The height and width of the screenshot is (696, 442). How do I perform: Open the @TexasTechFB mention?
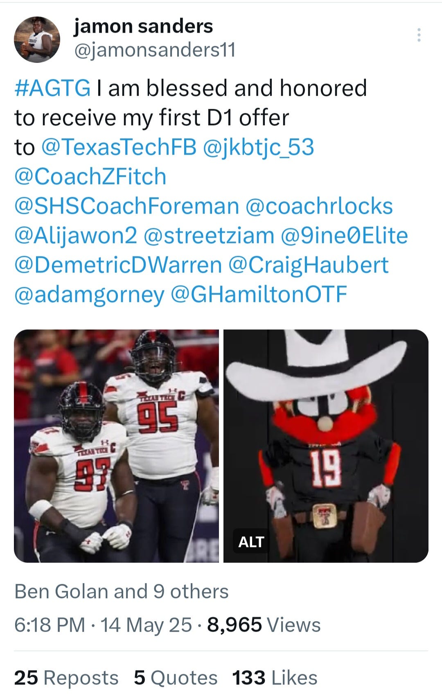(119, 147)
